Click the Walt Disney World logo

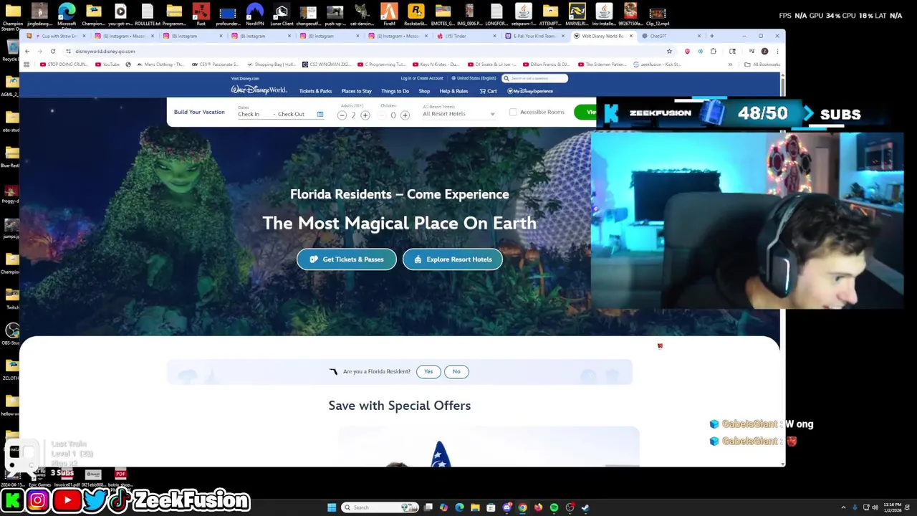click(x=259, y=90)
